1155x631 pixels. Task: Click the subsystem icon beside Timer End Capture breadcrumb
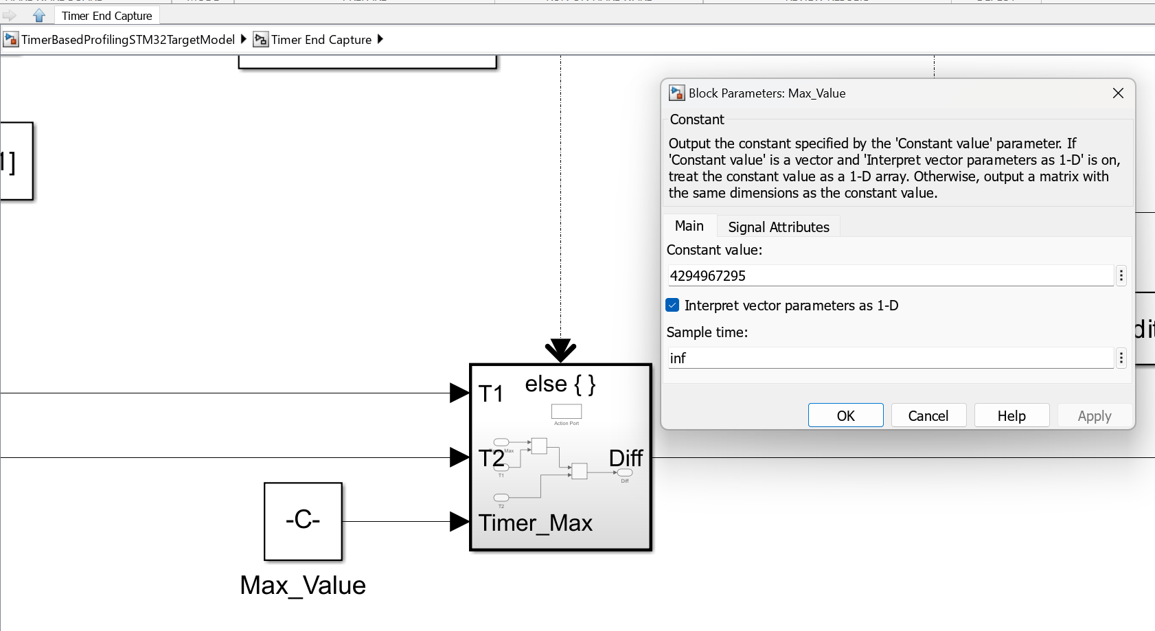pos(261,39)
